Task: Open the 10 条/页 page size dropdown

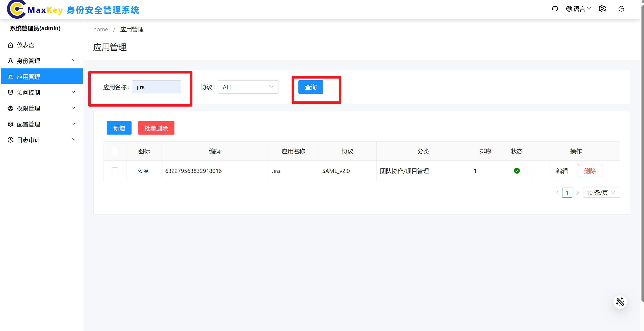Action: click(601, 193)
